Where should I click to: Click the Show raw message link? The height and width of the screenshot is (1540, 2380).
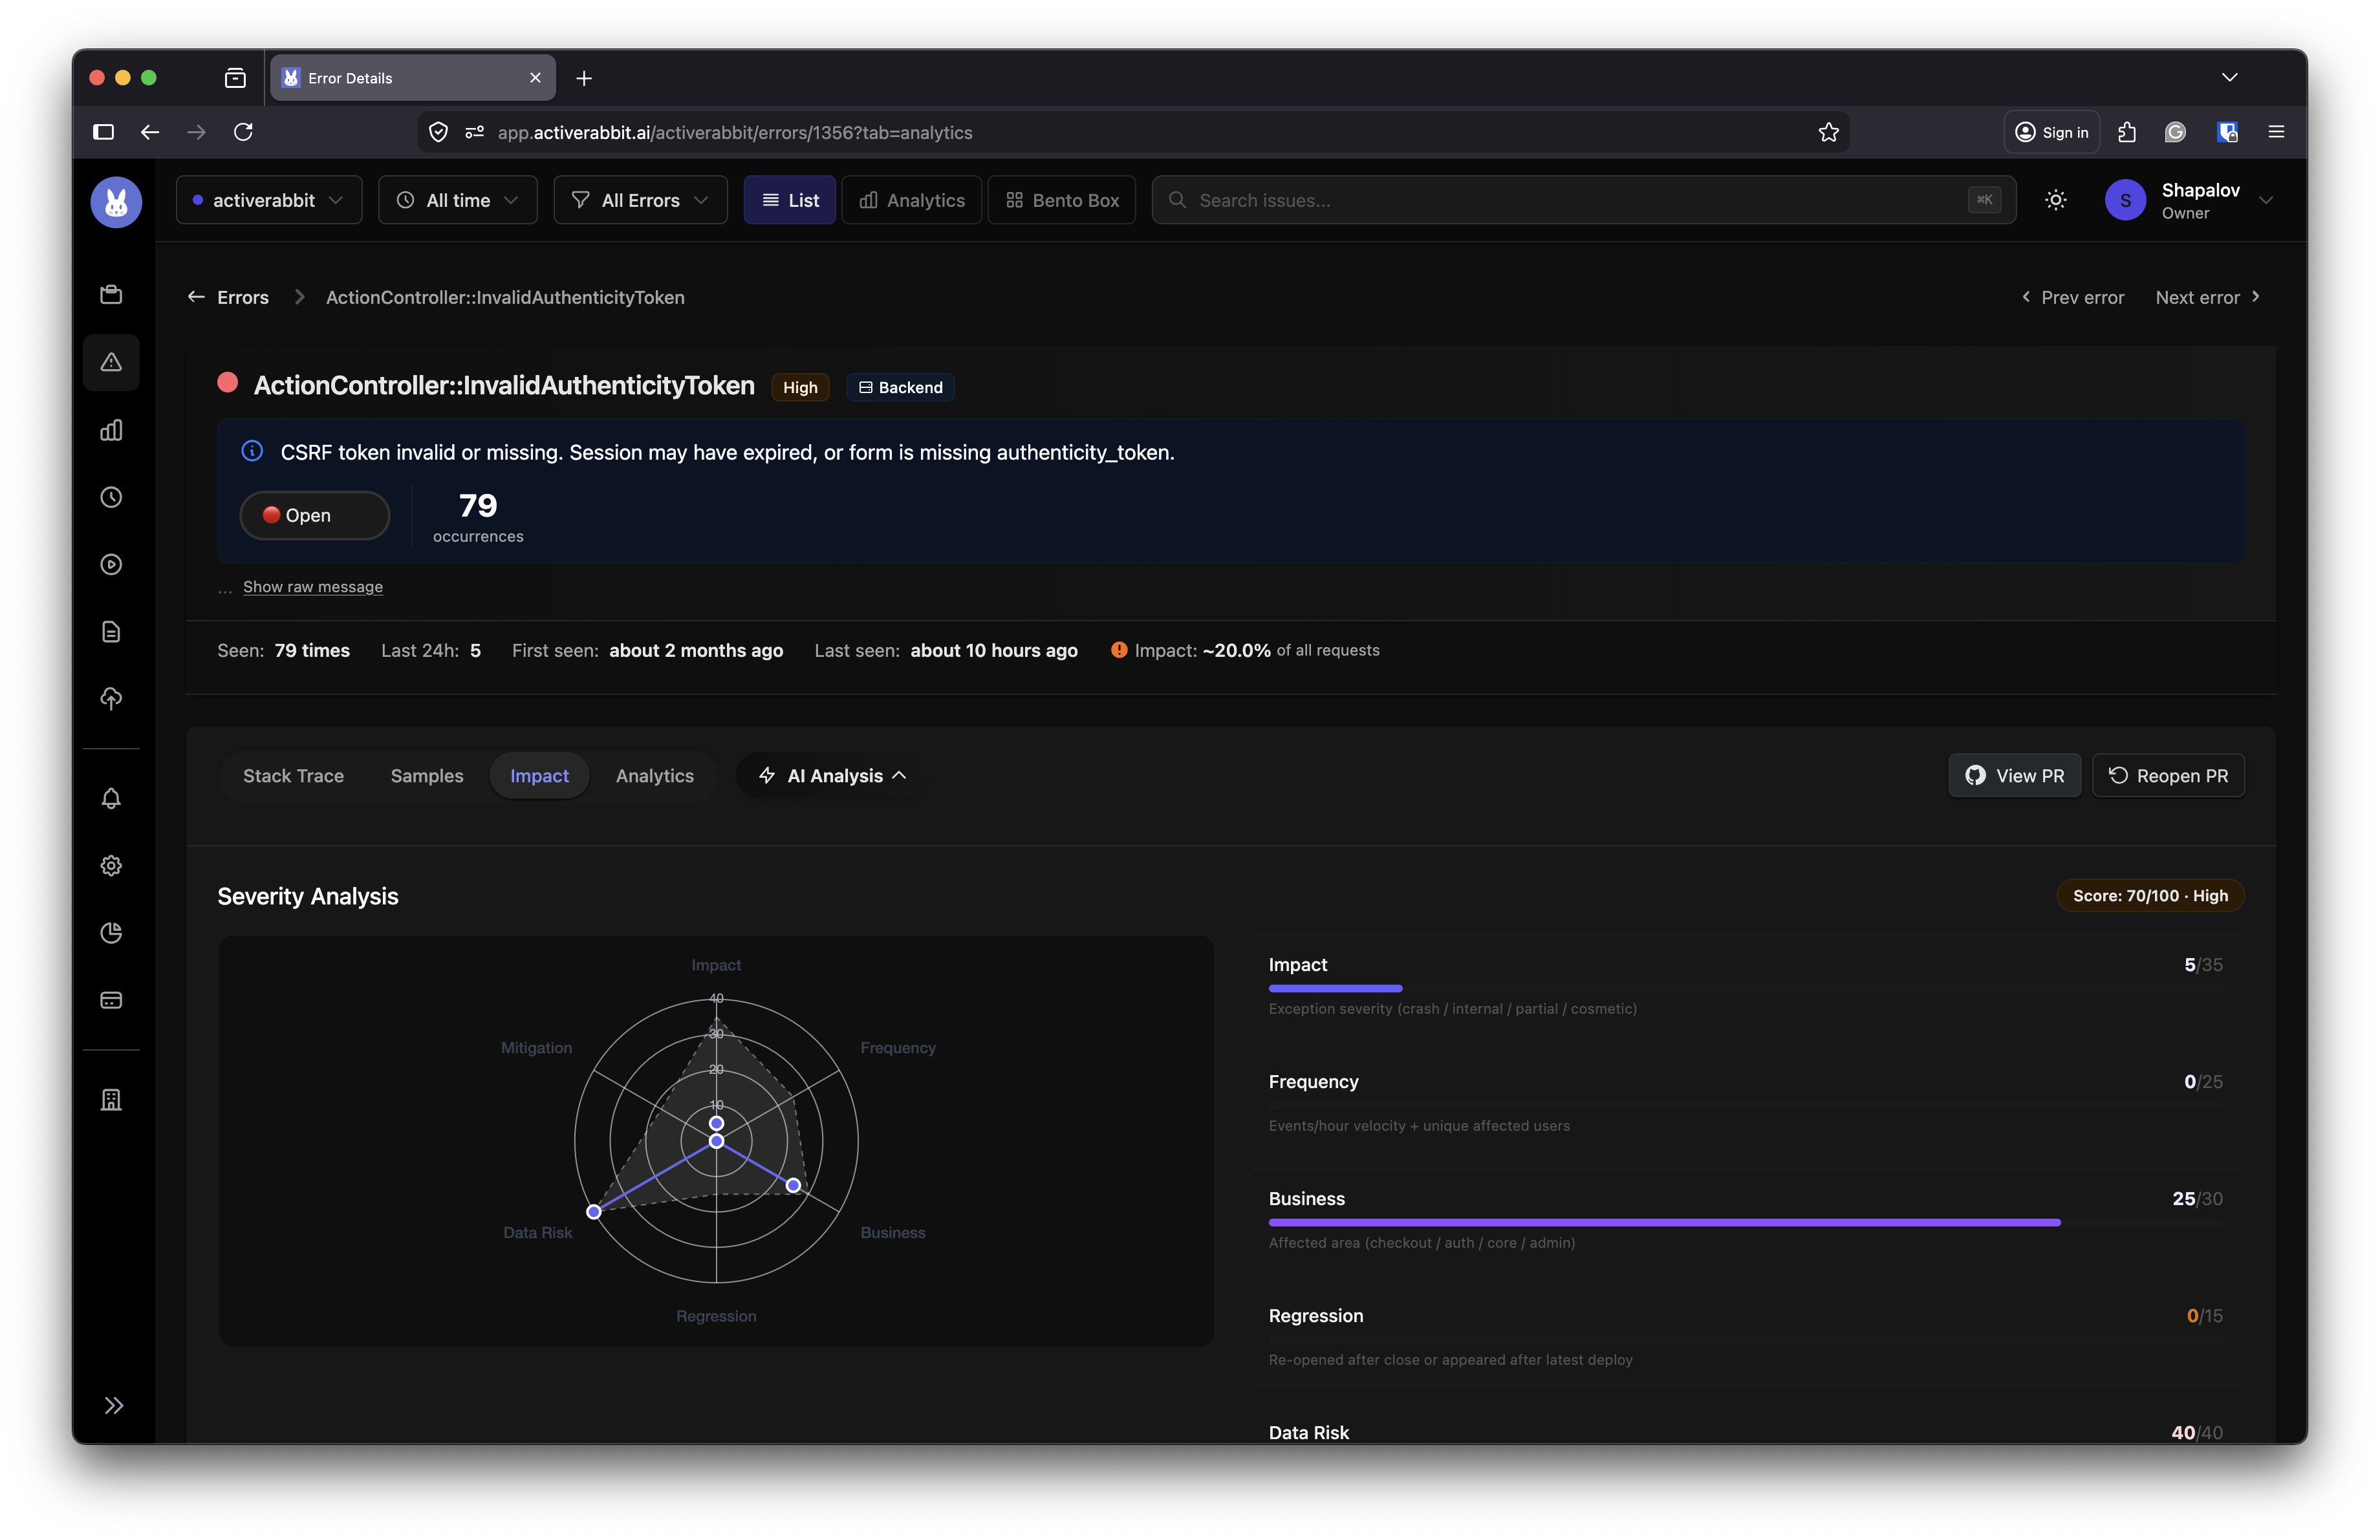pos(313,586)
